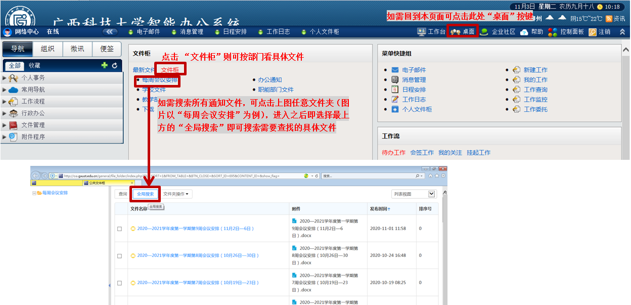Click the green plus add-favorite icon
This screenshot has height=305, width=631.
tap(105, 65)
